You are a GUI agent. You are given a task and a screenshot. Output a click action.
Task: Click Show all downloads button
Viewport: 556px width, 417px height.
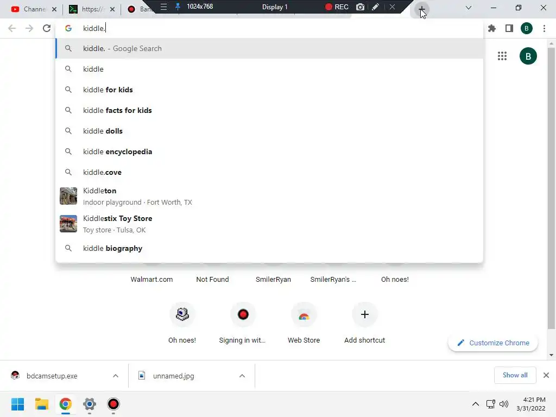[x=515, y=375]
